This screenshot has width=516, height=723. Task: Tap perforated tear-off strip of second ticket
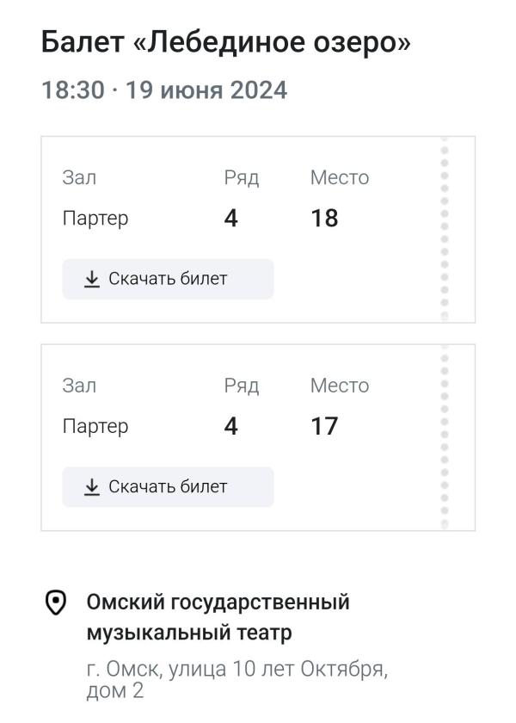pyautogui.click(x=445, y=437)
